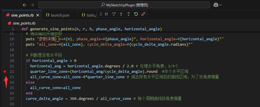The height and width of the screenshot is (107, 260).
Task: Click the debug Step Out icon
Action: coord(128,14)
